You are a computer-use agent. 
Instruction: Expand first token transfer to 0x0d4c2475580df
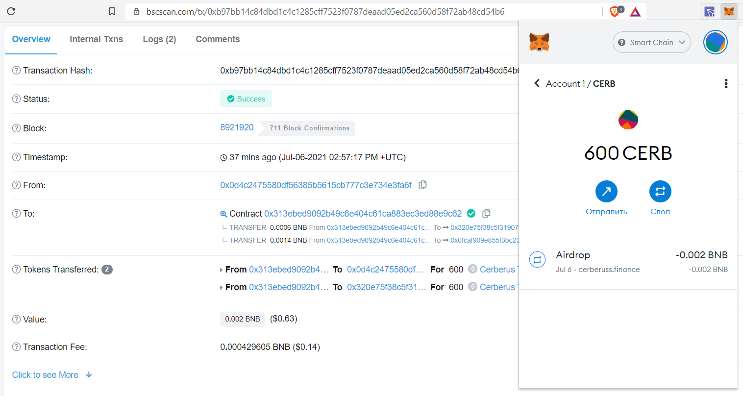[x=222, y=270]
